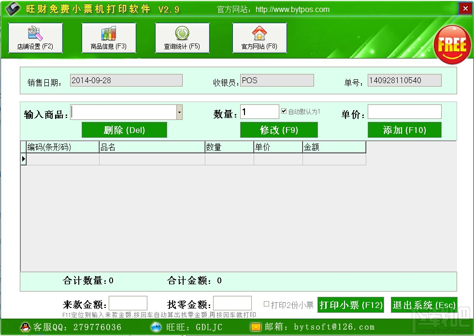Screen dimensions: 474x336
Task: Open 商品信息 (F3) product info
Action: point(109,38)
